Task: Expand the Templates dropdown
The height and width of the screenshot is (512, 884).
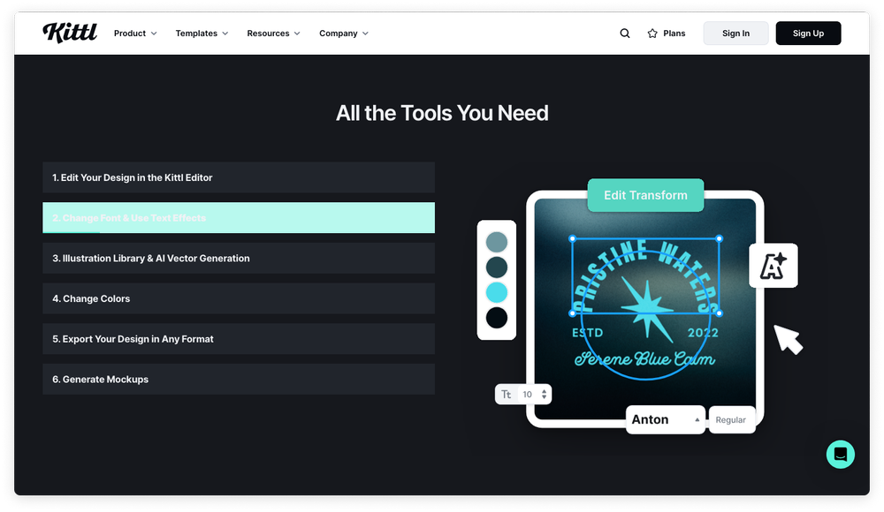Action: point(201,34)
